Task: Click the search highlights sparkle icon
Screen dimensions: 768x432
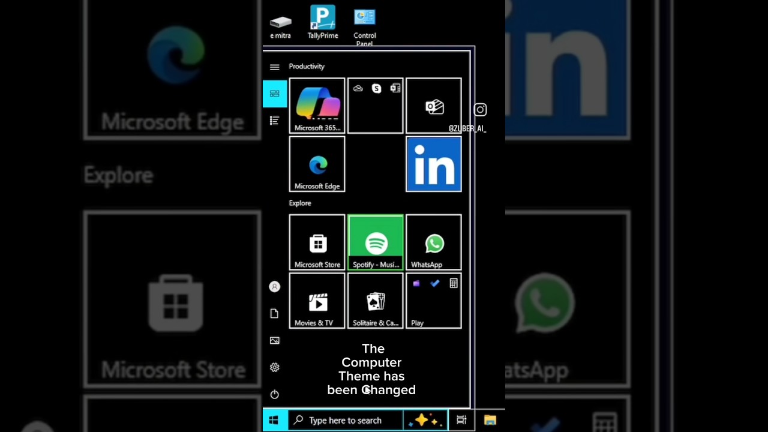Action: pyautogui.click(x=425, y=421)
